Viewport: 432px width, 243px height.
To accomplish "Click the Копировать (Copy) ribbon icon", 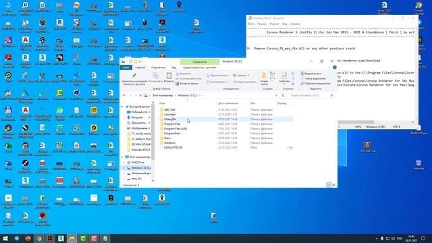I will [155, 78].
